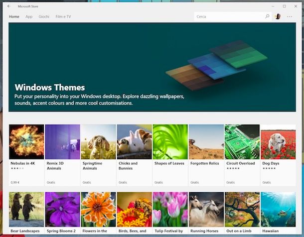Click the Circuit Overload title text
Screen dimensions: 304x237
pos(241,163)
